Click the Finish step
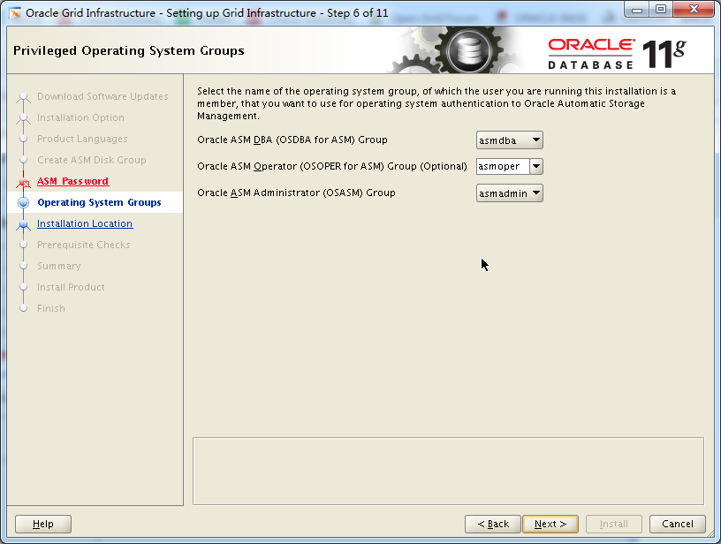The height and width of the screenshot is (544, 721). click(51, 308)
